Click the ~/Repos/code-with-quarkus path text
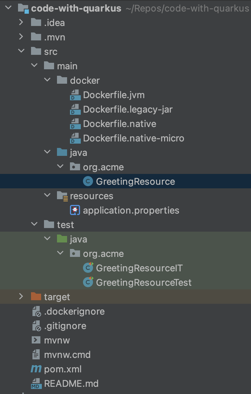Screen dimensions: 251x394 (188, 8)
